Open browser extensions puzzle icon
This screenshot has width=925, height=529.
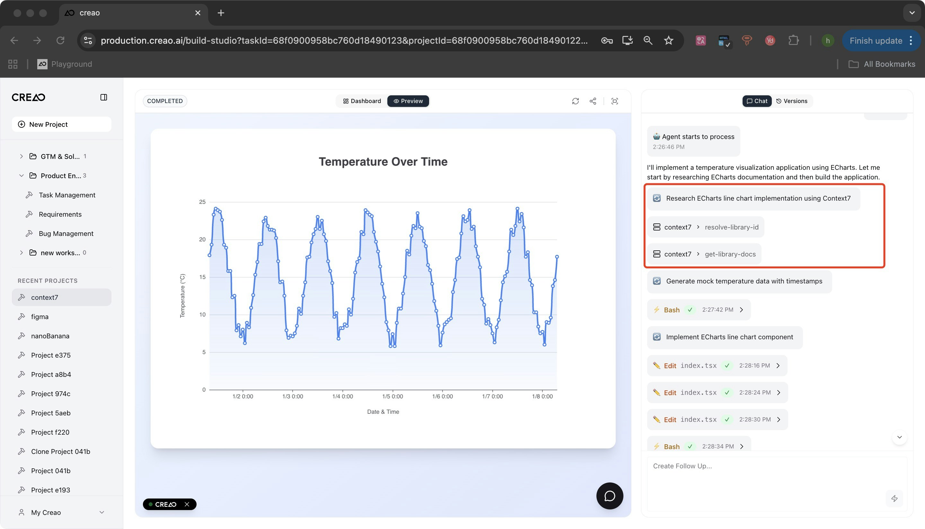tap(793, 40)
